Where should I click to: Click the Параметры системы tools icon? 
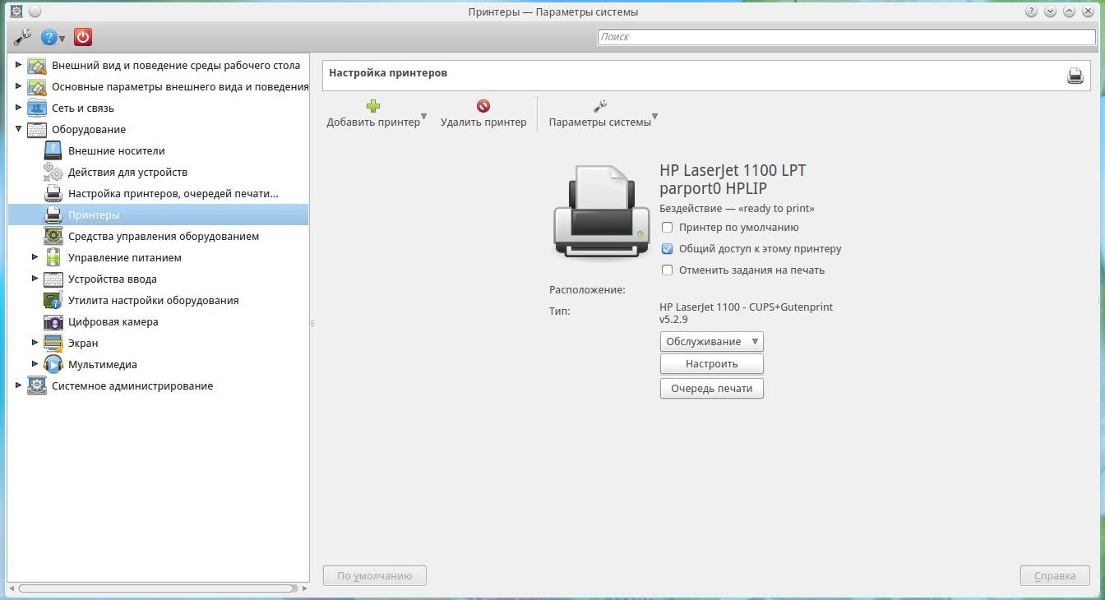600,106
